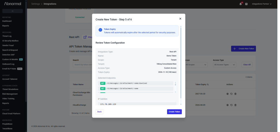The image size is (280, 132).
Task: Open the Scope filter dropdown
Action: click(x=196, y=64)
